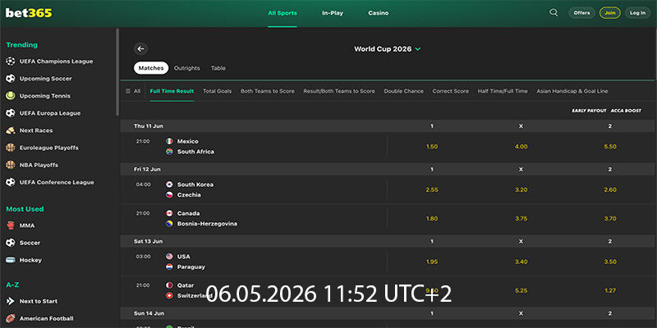The image size is (657, 328).
Task: Click the USA flag icon
Action: pos(169,257)
